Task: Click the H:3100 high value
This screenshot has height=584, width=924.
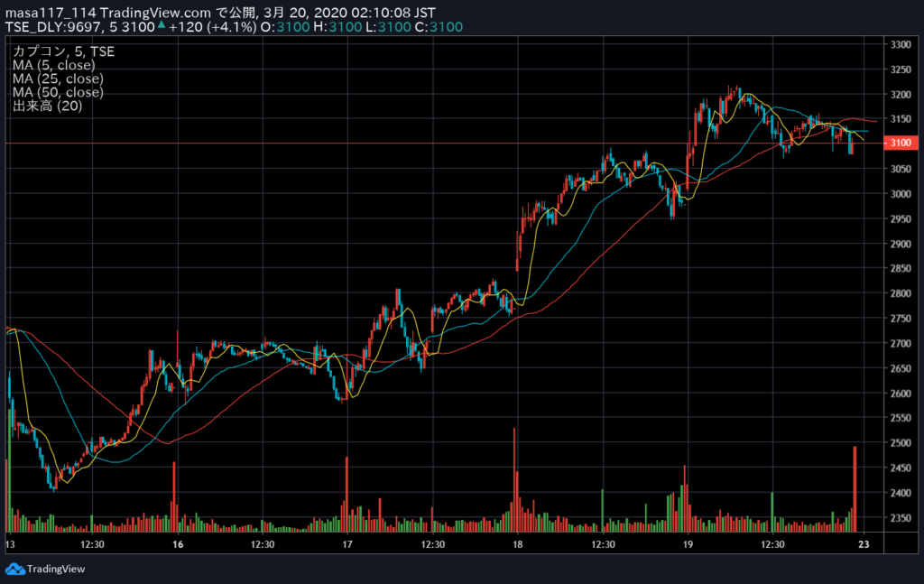Action: point(337,26)
